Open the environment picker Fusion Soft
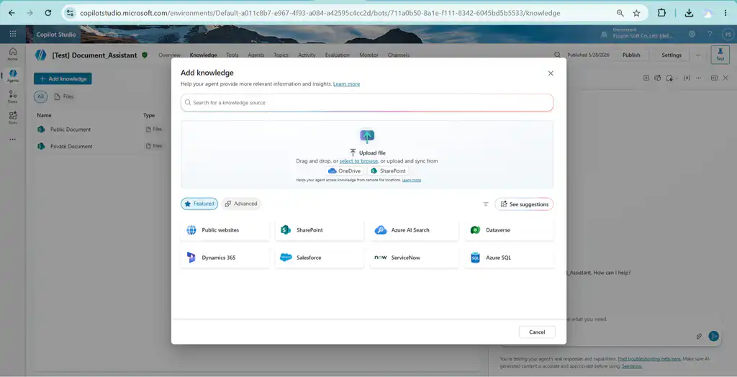 tap(637, 34)
